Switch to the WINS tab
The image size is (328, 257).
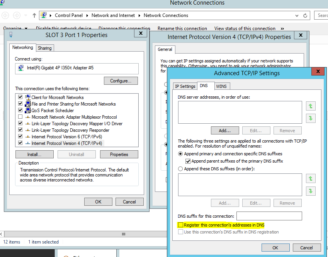click(222, 86)
